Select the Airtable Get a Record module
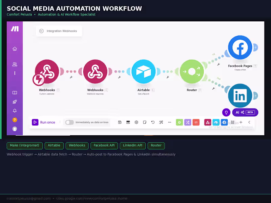The image size is (271, 203). [143, 71]
